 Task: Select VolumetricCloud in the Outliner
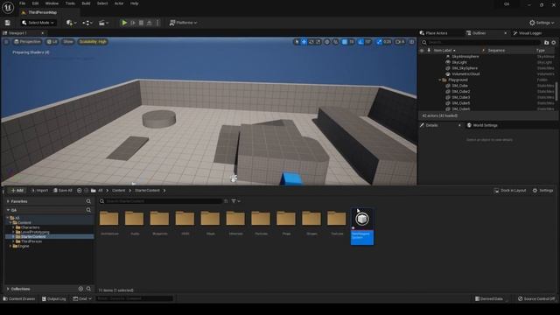pyautogui.click(x=465, y=73)
